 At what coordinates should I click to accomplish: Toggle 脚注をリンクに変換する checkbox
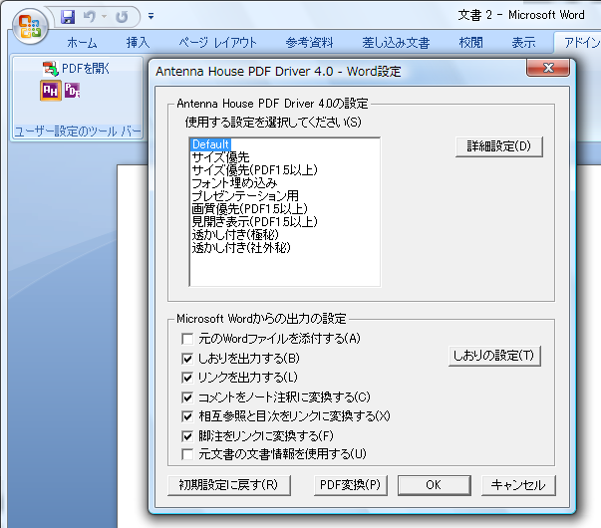coord(187,436)
